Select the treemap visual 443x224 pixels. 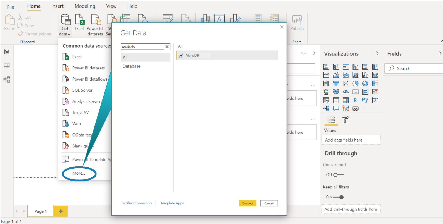pos(375,84)
